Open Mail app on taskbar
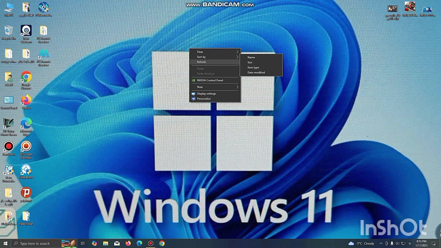 (x=117, y=243)
